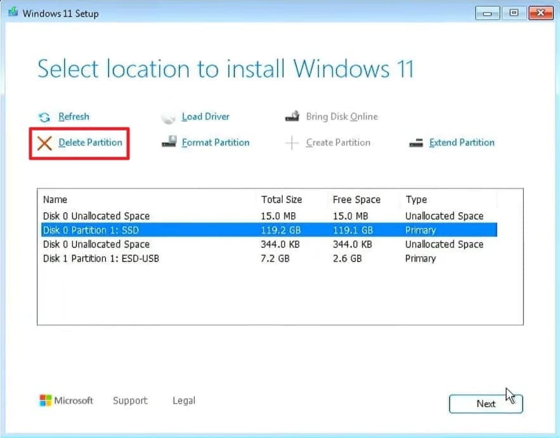
Task: Click the Windows Setup title bar icon
Action: 13,12
